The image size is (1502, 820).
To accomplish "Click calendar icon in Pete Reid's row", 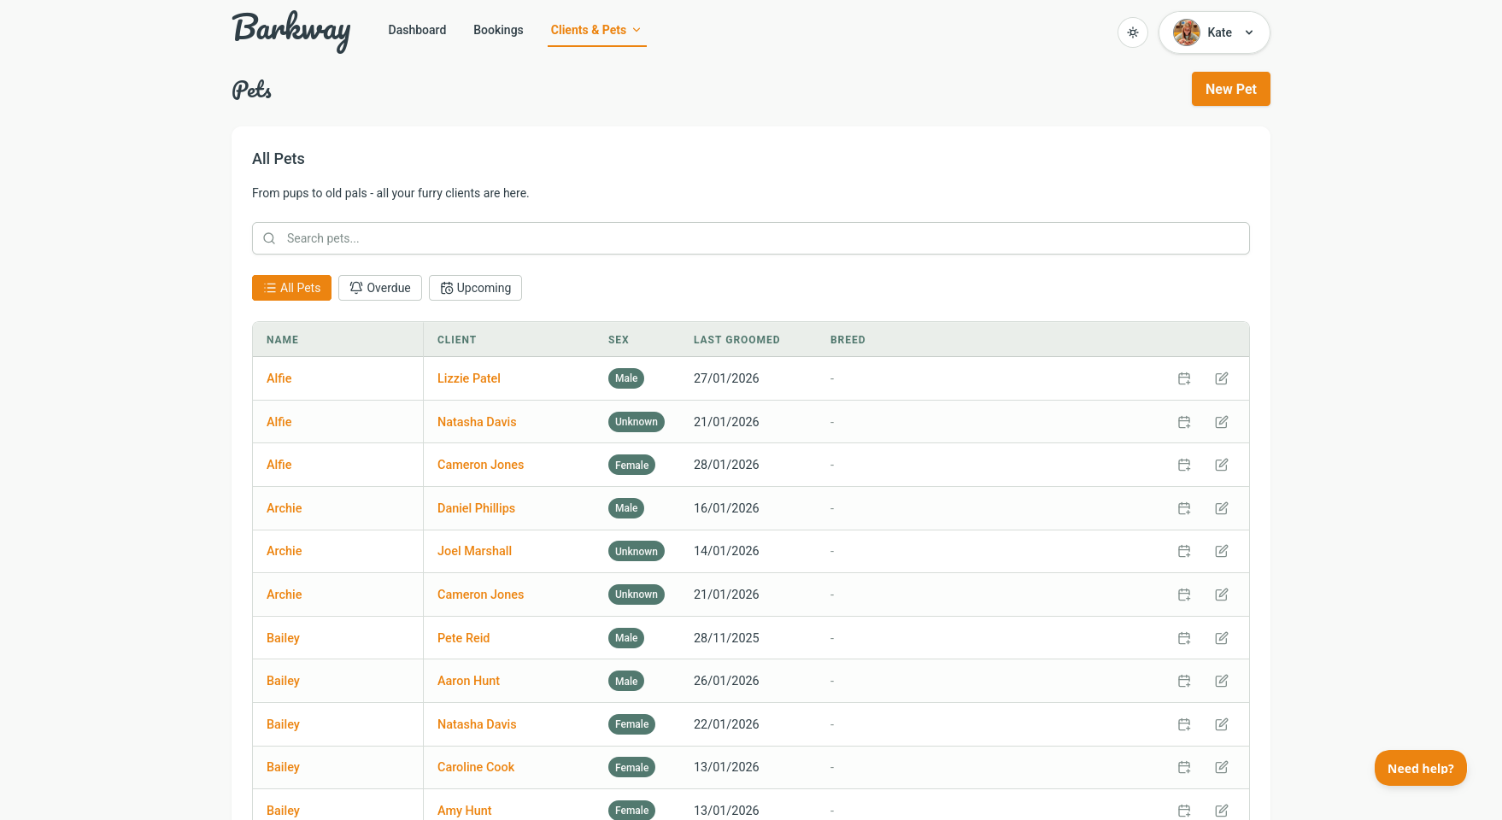I will tap(1184, 638).
